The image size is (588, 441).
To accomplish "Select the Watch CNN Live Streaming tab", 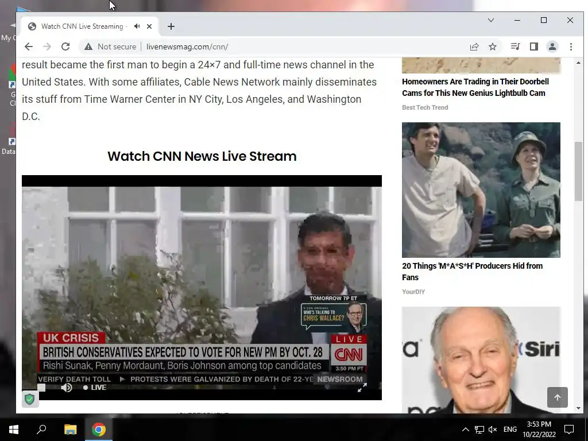I will 82,26.
